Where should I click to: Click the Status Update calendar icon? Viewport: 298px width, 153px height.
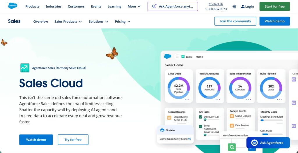(231, 116)
